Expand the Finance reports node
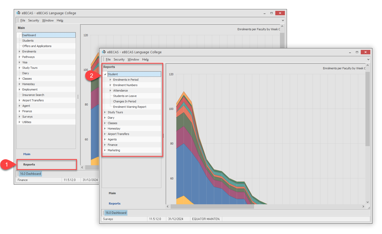 pyautogui.click(x=105, y=145)
